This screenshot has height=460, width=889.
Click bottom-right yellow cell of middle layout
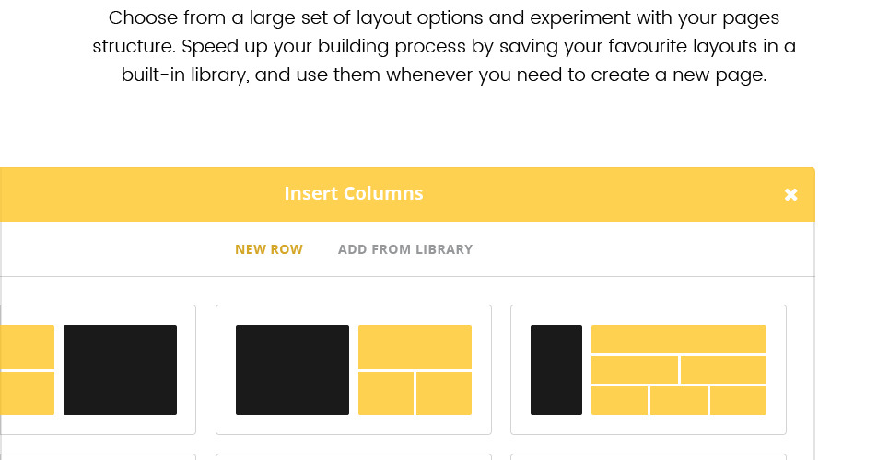[444, 394]
